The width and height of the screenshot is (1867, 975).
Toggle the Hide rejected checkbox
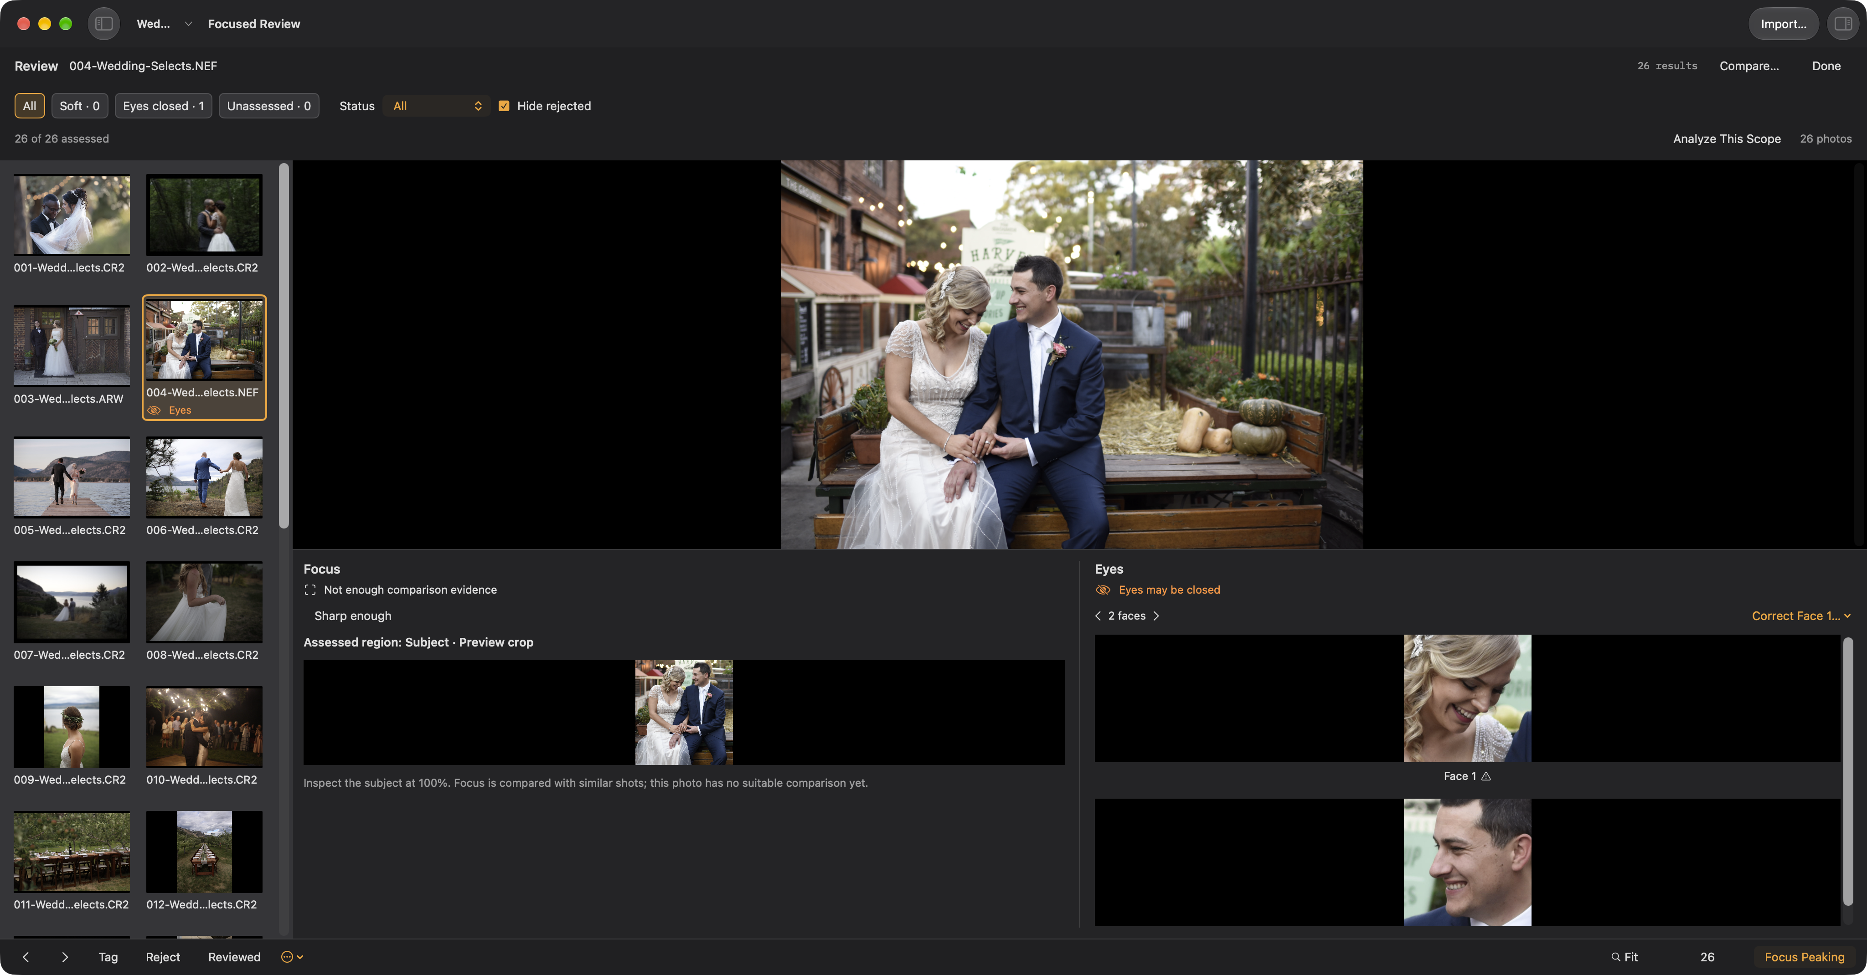pos(504,106)
